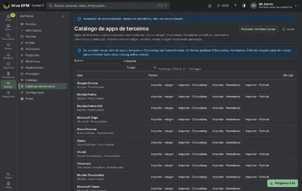Open the Integrações plug icon
302x191 pixels.
click(8, 94)
